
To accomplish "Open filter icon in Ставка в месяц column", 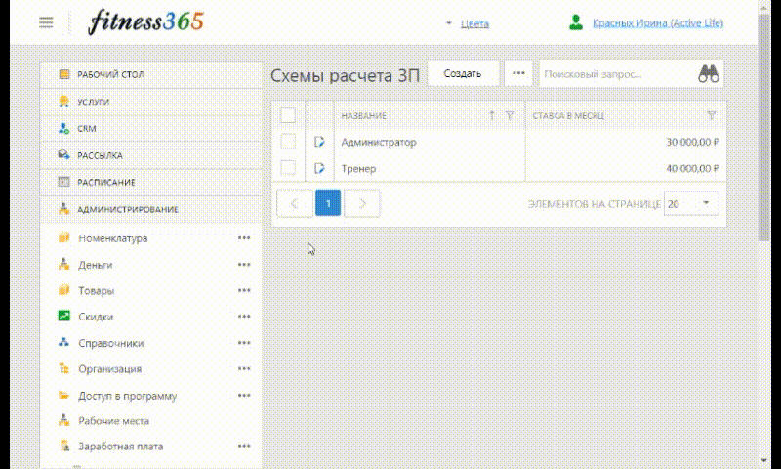I will pos(712,115).
